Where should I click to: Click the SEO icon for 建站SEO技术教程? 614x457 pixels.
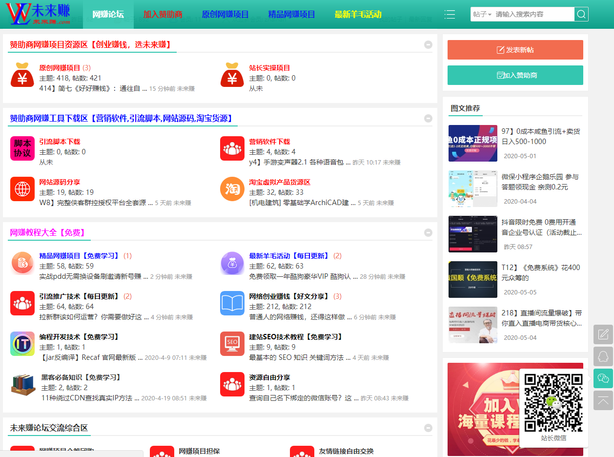pyautogui.click(x=232, y=344)
